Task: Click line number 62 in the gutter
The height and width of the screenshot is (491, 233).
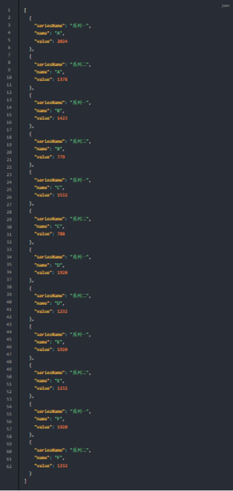Action: pyautogui.click(x=9, y=466)
